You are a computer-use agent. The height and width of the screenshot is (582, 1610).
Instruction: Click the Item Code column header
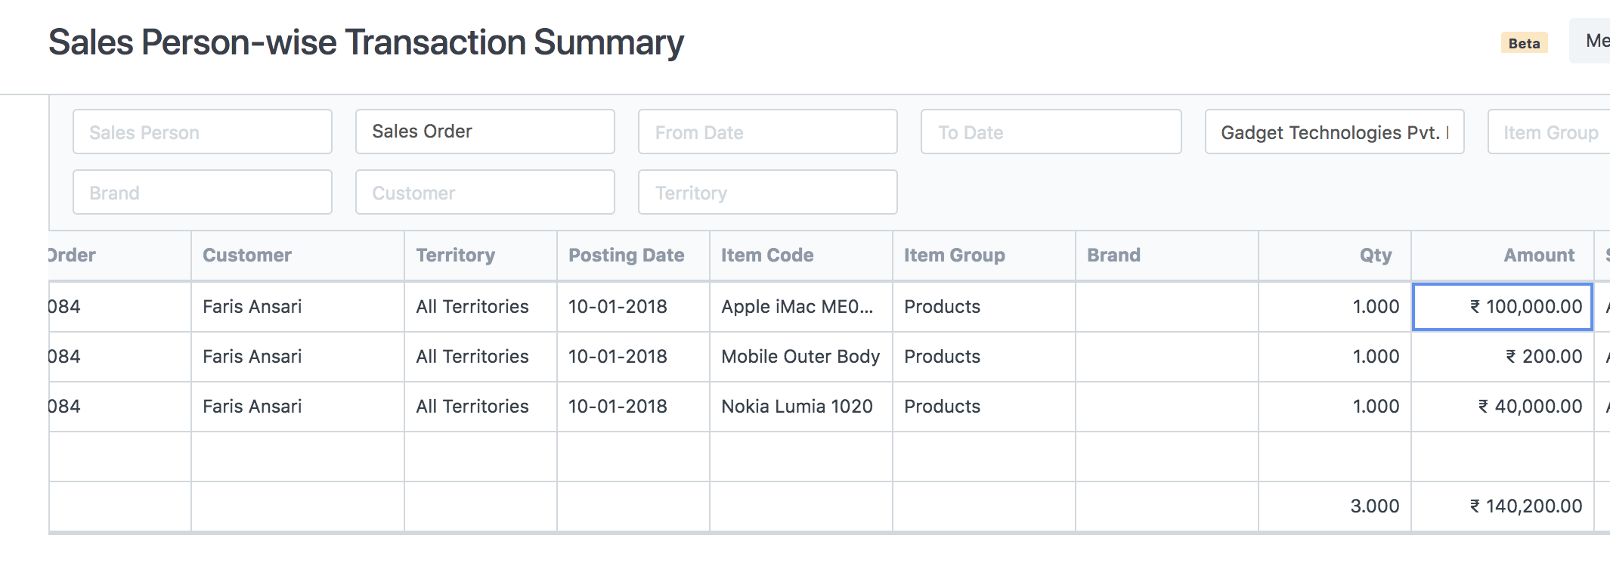click(x=767, y=255)
